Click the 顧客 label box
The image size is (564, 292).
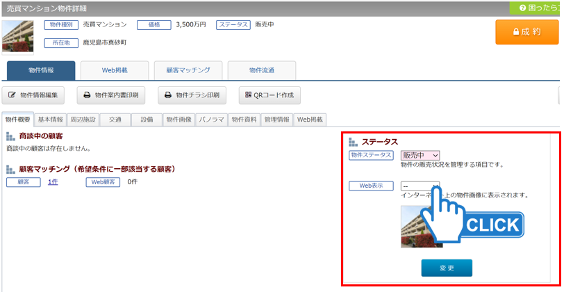[x=24, y=182]
